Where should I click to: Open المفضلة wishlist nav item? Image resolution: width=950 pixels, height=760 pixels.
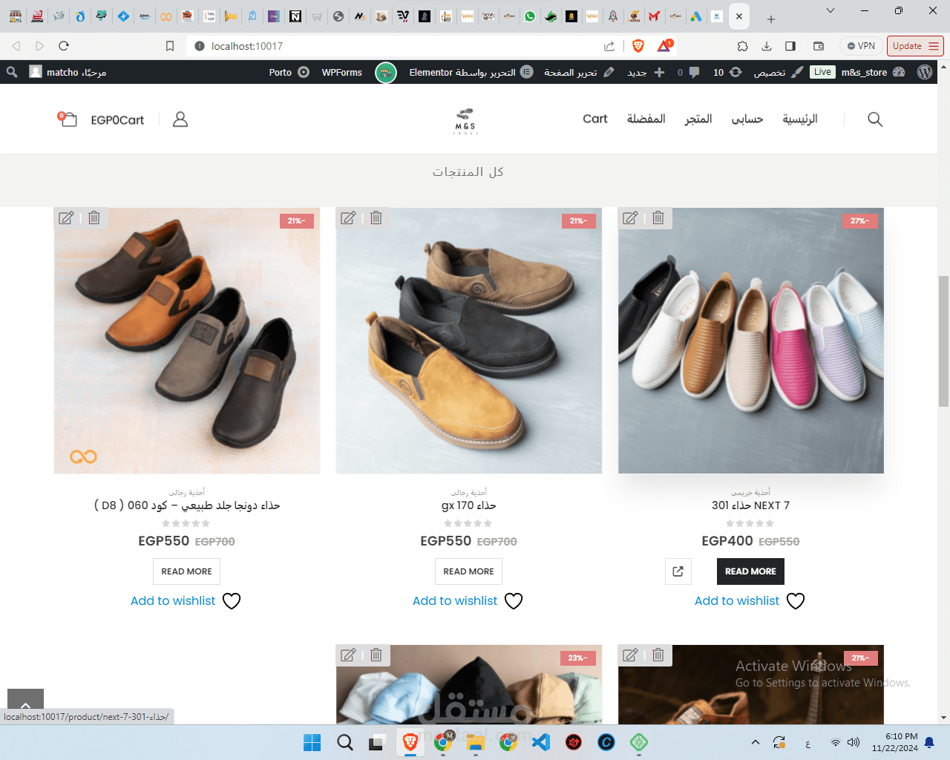pos(646,119)
